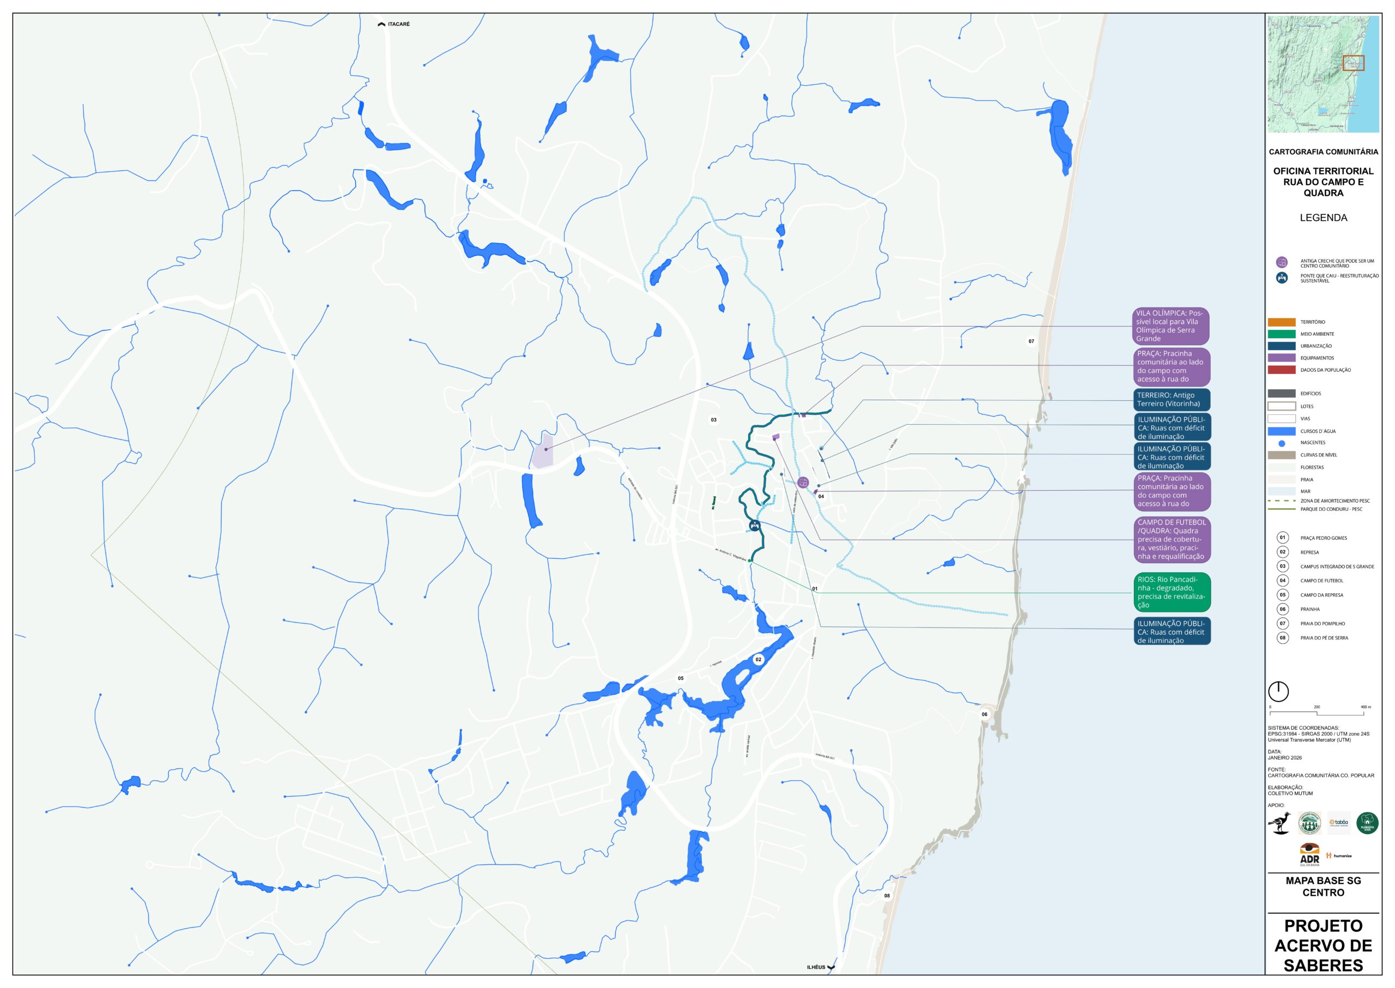Screen dimensions: 1395x988
Task: Click the red Dados da População swatch
Action: (x=1281, y=370)
